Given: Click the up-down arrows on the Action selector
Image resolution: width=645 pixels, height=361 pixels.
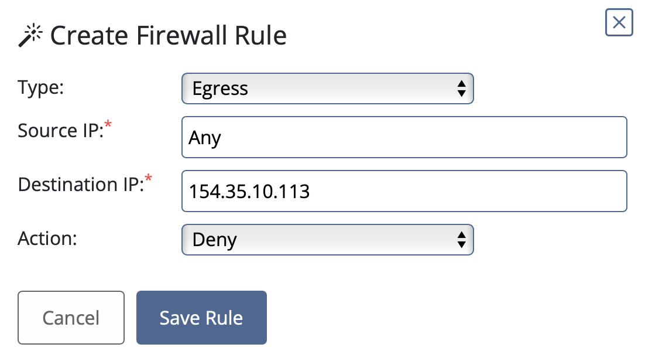Looking at the screenshot, I should tap(462, 240).
